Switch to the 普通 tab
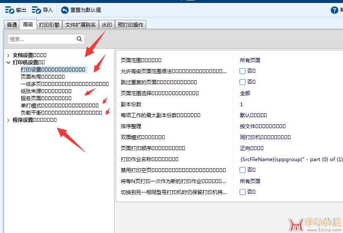The image size is (343, 233). [12, 25]
